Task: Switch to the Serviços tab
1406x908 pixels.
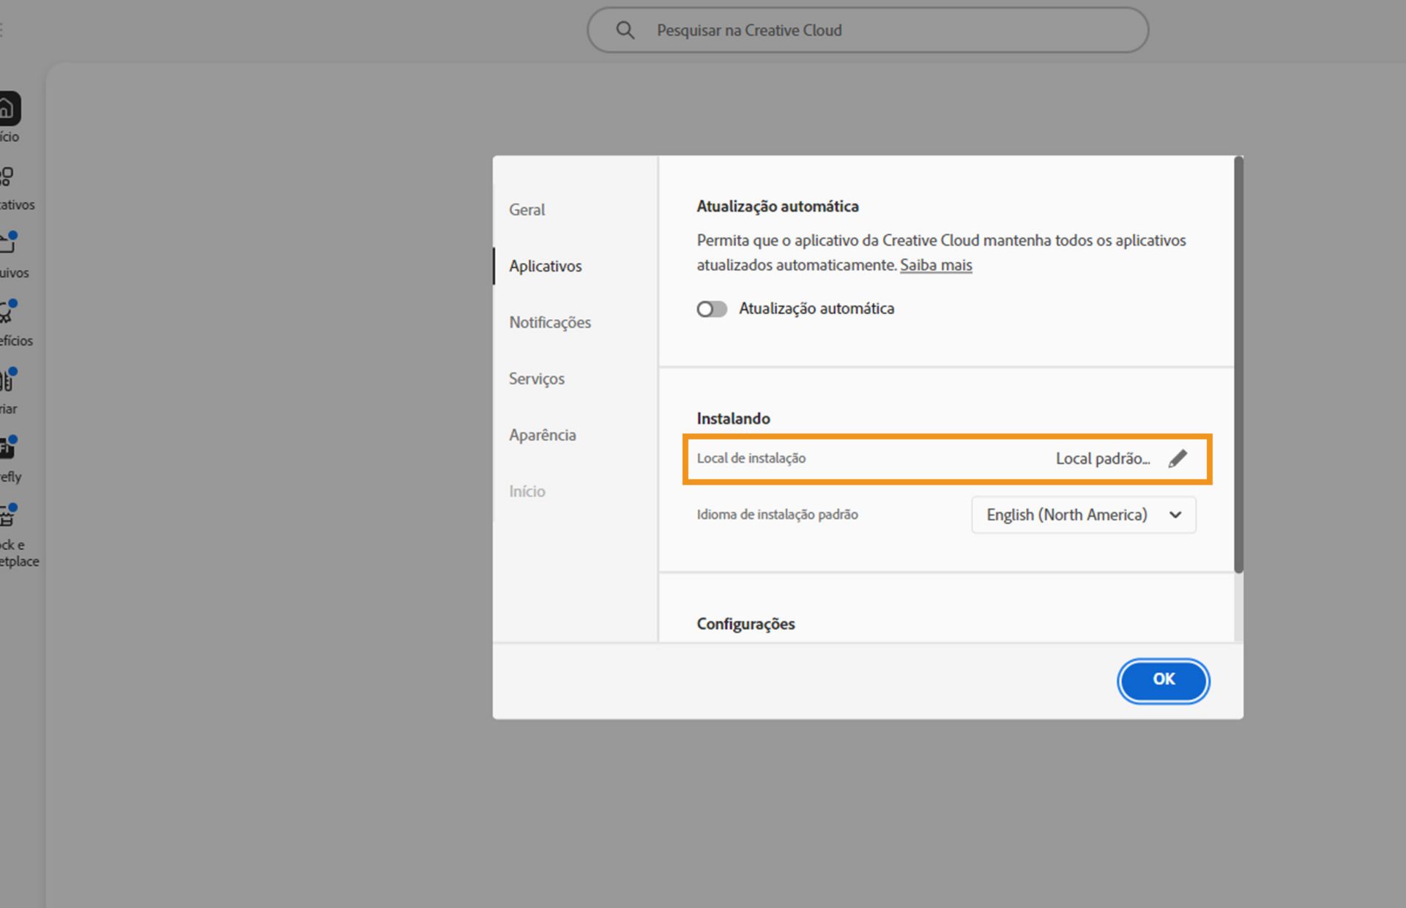Action: click(536, 379)
